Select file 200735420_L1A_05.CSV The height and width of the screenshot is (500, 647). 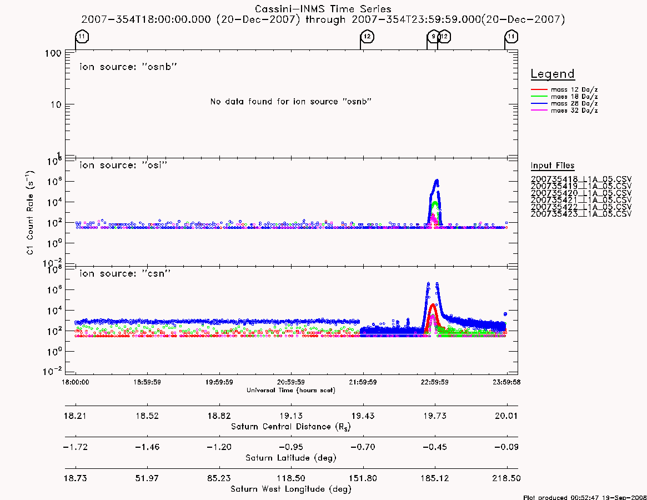click(x=581, y=193)
